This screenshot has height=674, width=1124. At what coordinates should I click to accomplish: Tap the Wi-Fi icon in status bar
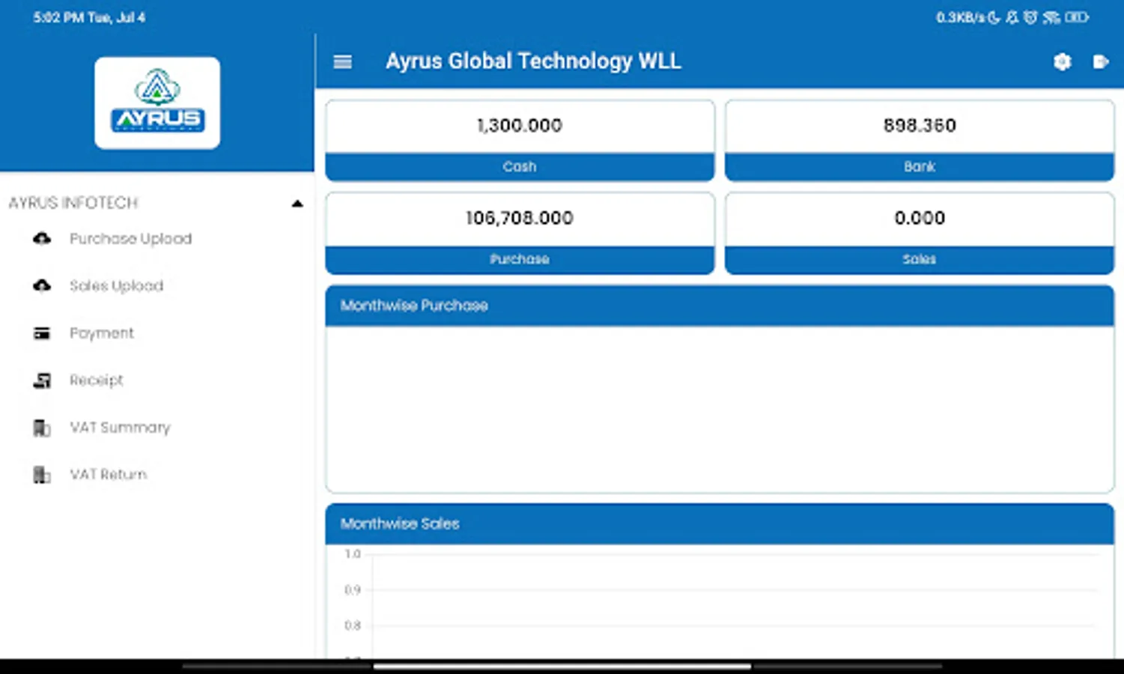[1051, 17]
